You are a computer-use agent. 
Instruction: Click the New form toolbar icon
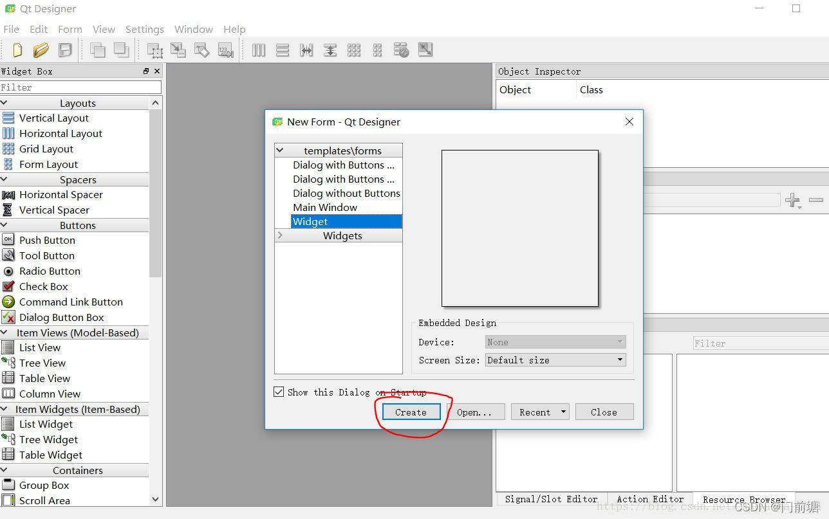[x=17, y=50]
